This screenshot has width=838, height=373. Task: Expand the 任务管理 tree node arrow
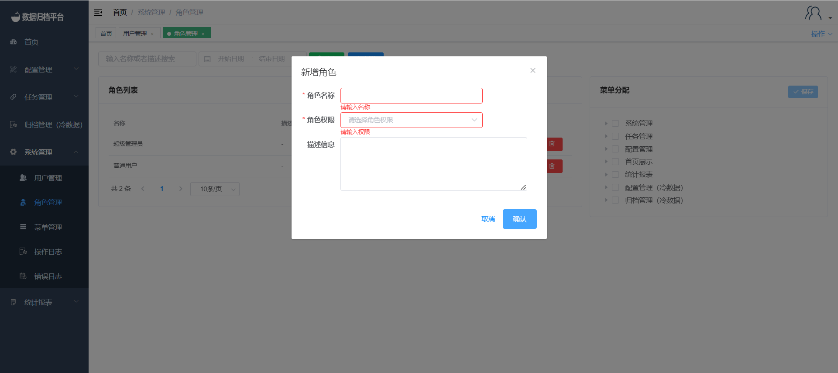point(606,136)
